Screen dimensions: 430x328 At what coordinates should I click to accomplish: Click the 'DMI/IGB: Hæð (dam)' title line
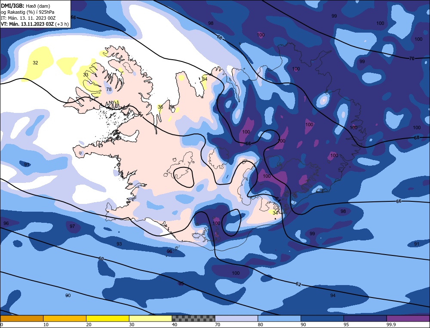(x=25, y=6)
